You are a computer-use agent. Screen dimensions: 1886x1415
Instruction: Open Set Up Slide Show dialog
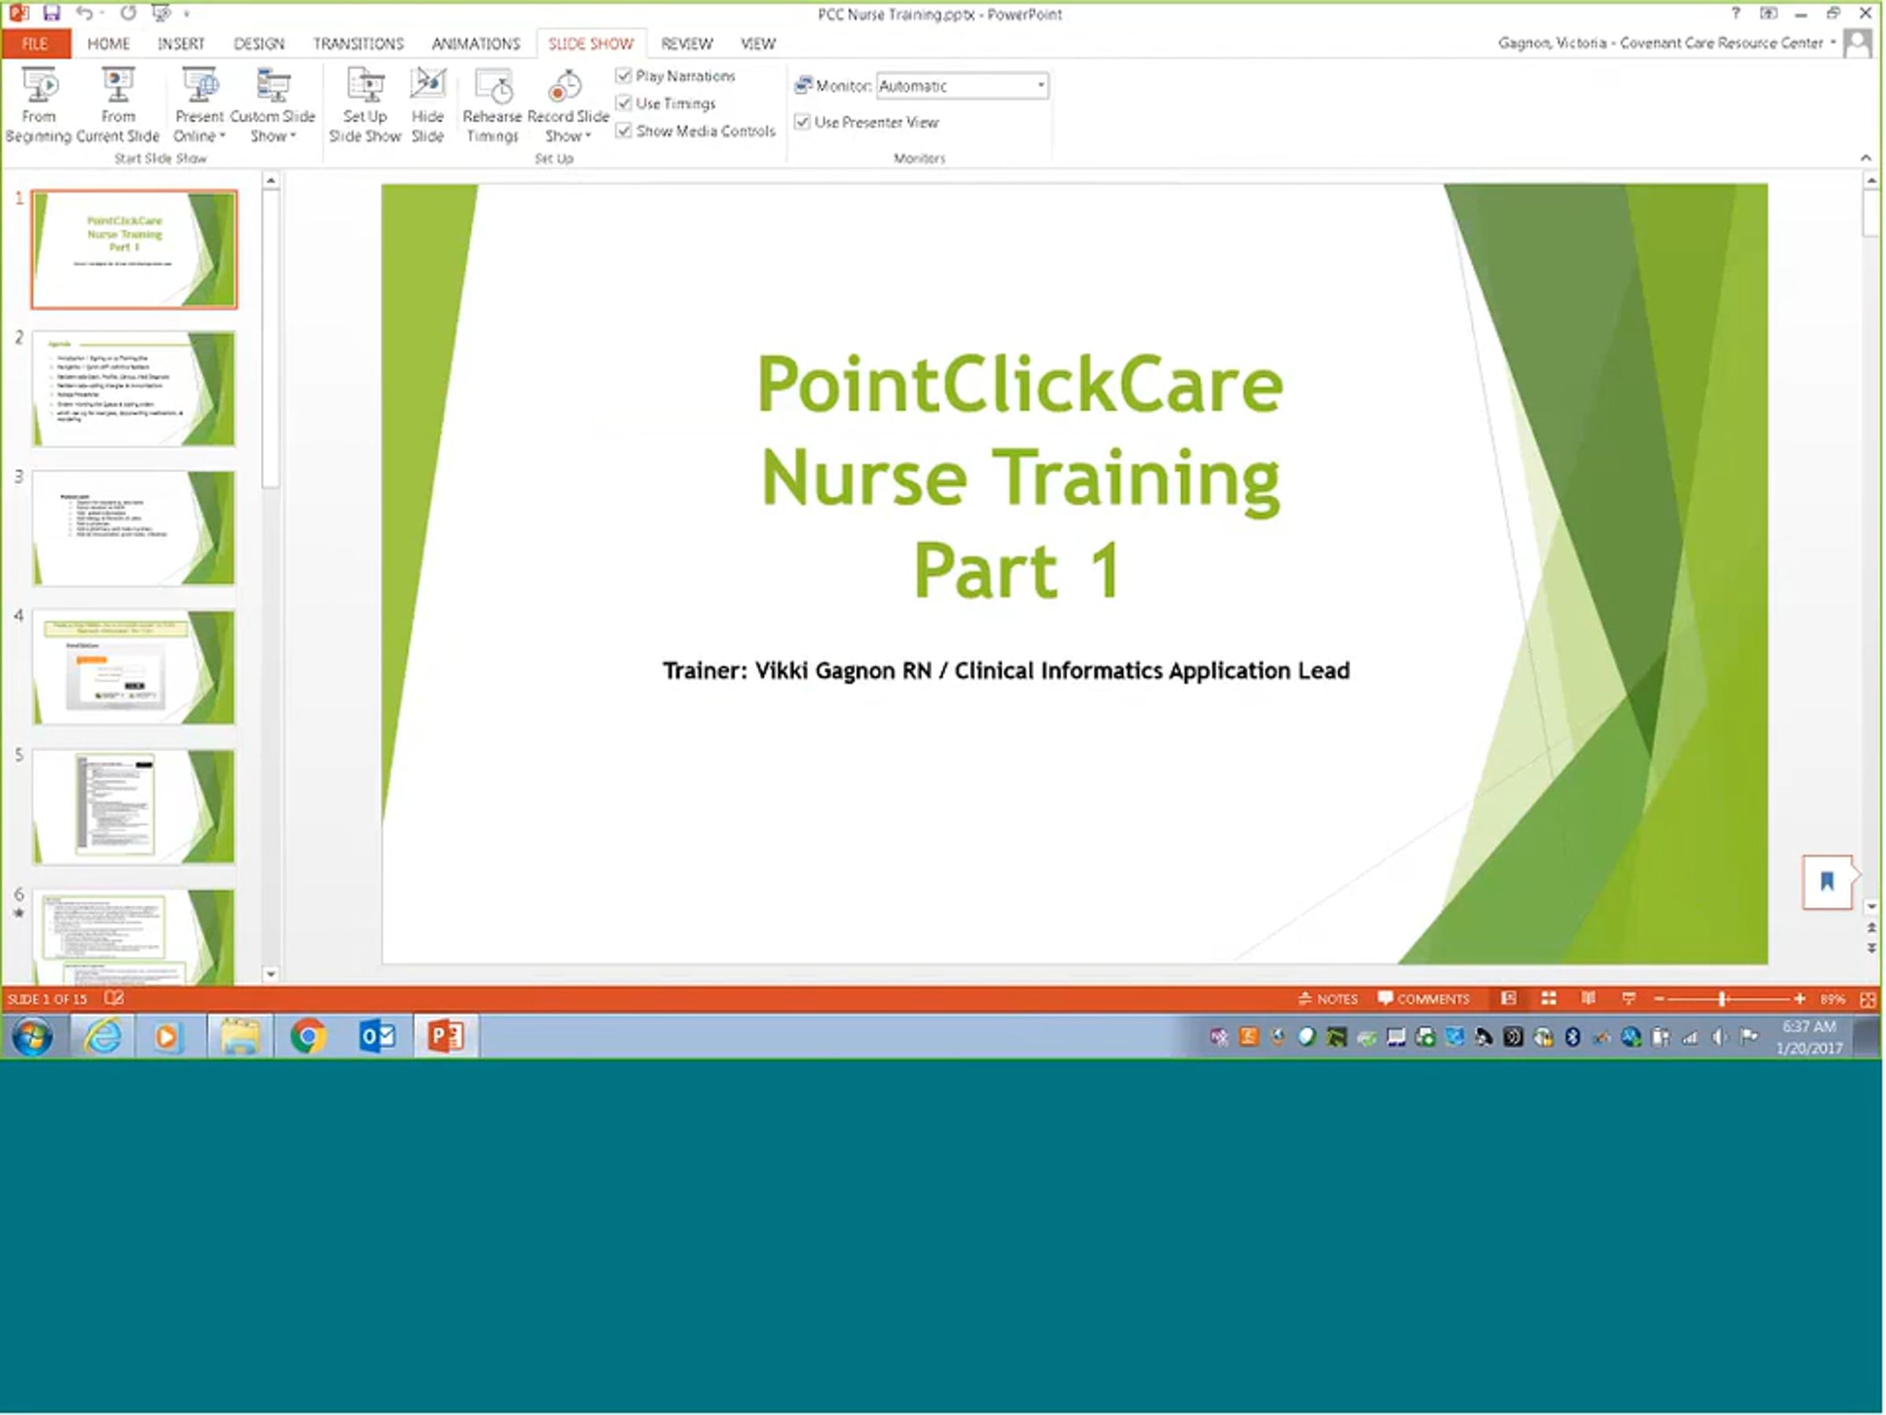[365, 105]
